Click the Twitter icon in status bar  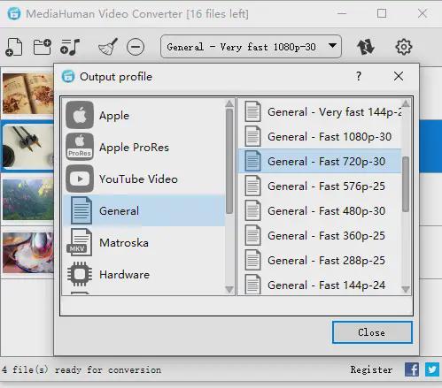click(x=432, y=369)
